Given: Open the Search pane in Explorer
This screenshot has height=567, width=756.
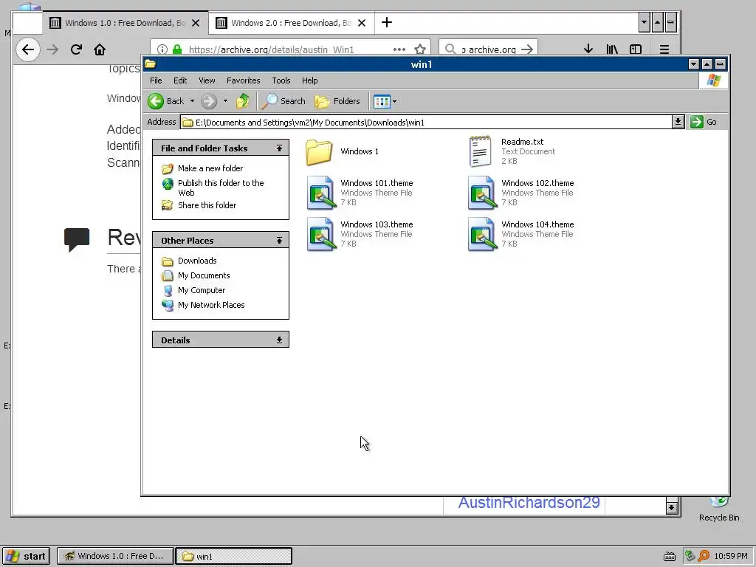Looking at the screenshot, I should tap(284, 100).
